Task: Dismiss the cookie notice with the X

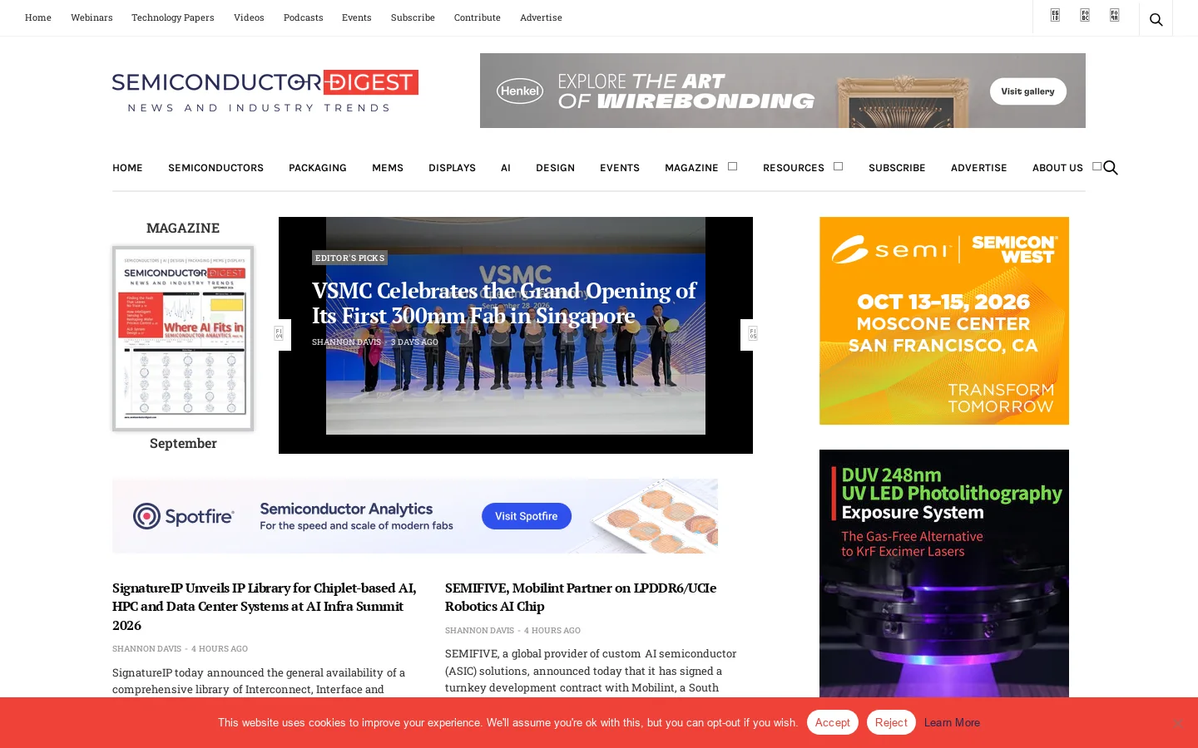Action: [x=1178, y=723]
